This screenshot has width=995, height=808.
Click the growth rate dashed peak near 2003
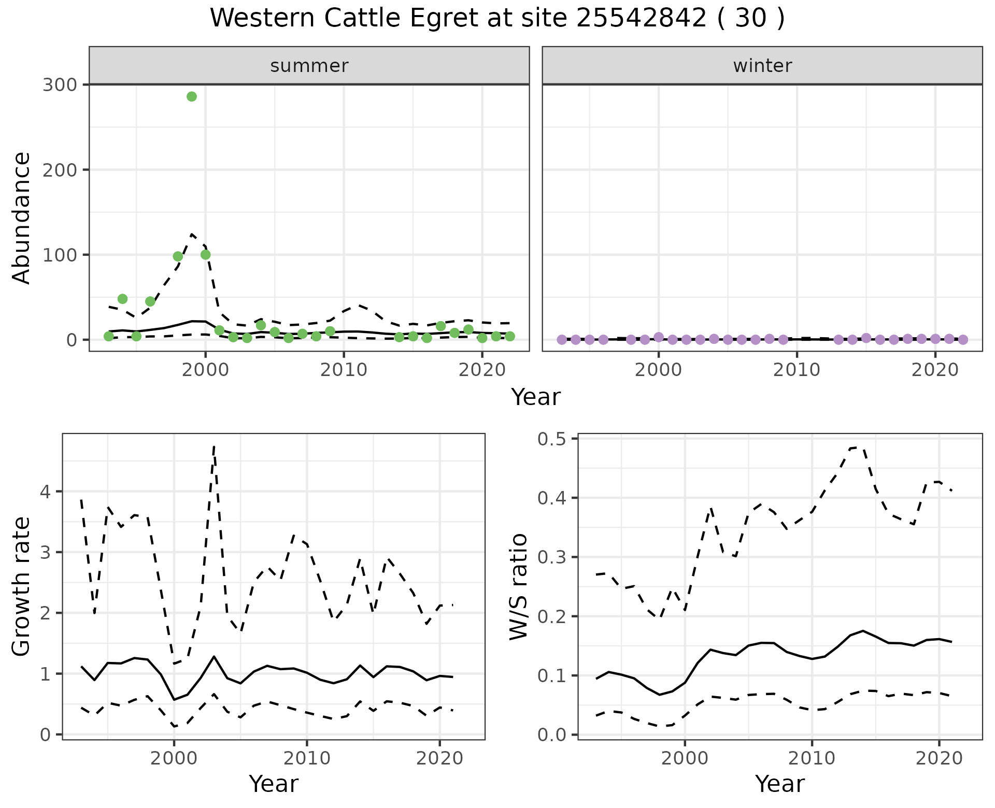pyautogui.click(x=214, y=446)
